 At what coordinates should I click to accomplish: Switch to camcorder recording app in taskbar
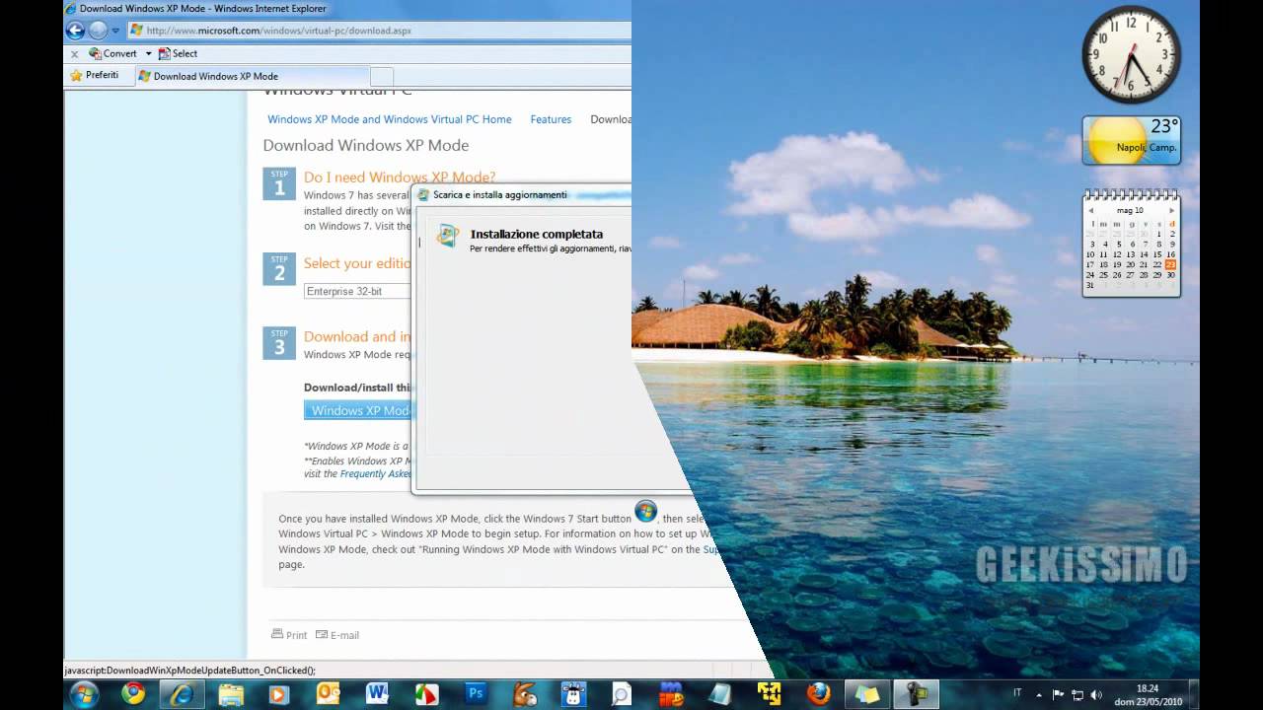pos(916,694)
